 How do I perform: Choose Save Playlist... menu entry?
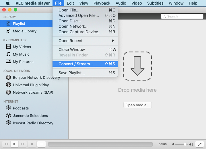[85, 73]
